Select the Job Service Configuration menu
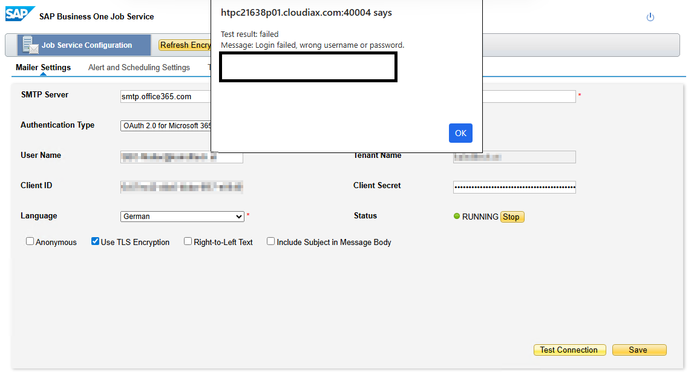The height and width of the screenshot is (392, 697). (84, 45)
